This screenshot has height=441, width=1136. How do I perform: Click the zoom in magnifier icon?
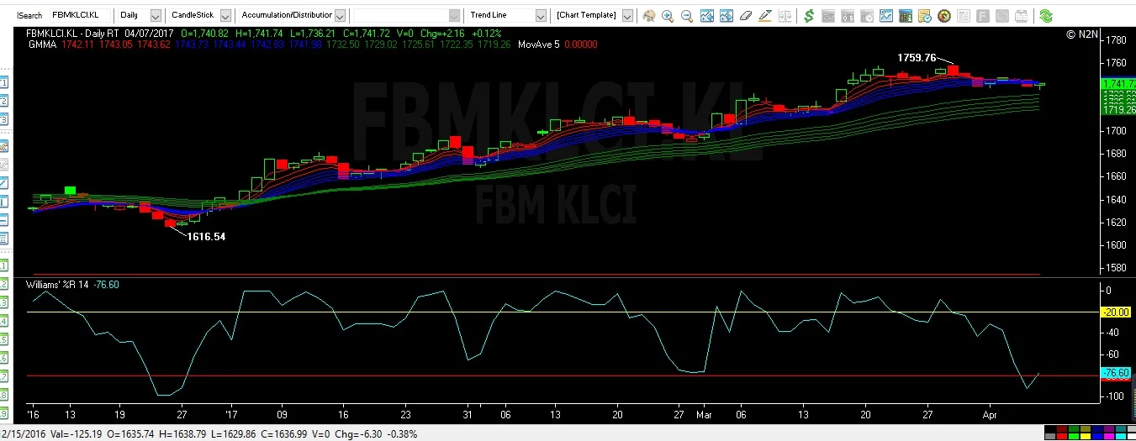[668, 16]
